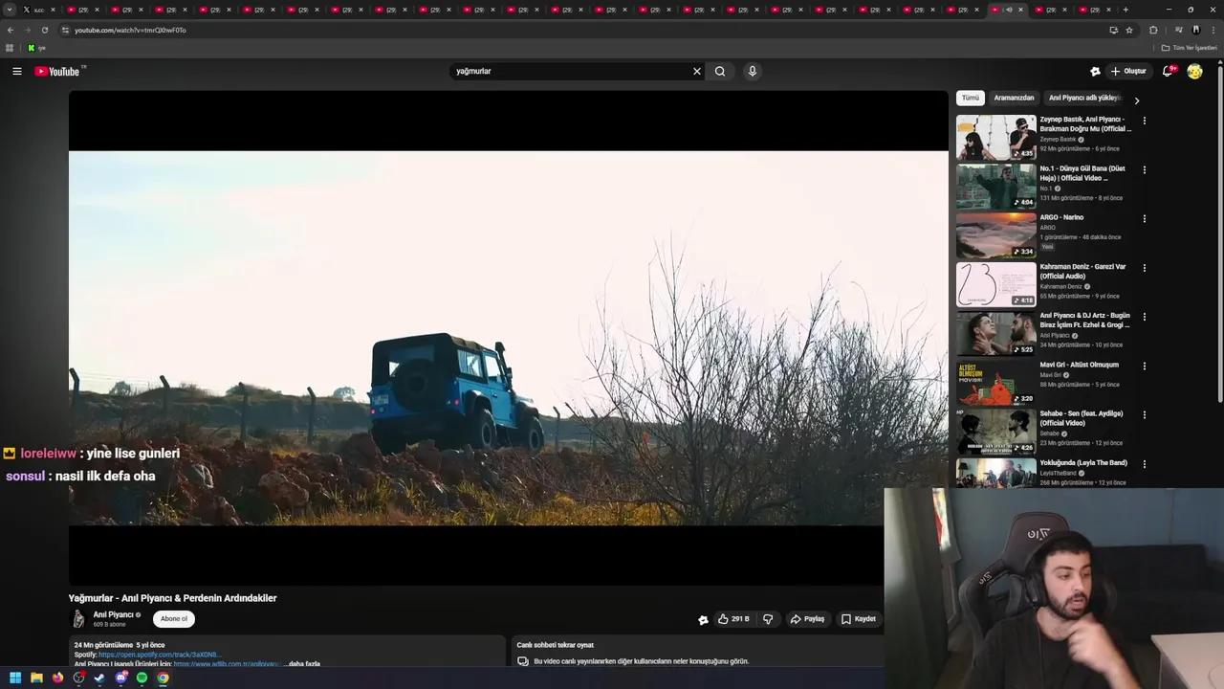Click the sparkle icon beside Oluştur
1224x689 pixels.
[x=1095, y=71]
